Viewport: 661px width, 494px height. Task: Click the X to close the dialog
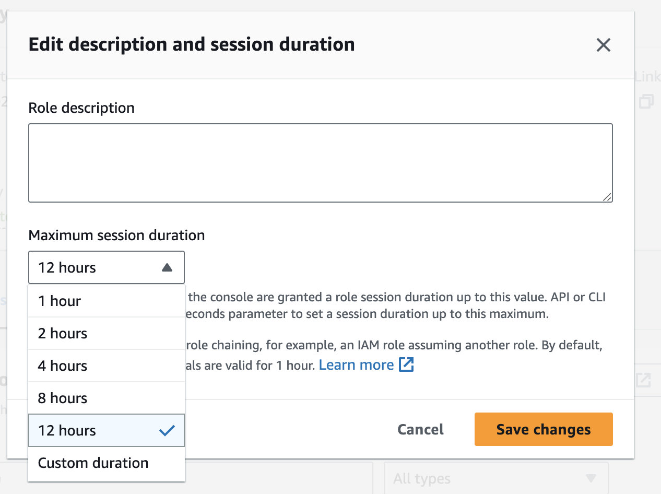[604, 45]
